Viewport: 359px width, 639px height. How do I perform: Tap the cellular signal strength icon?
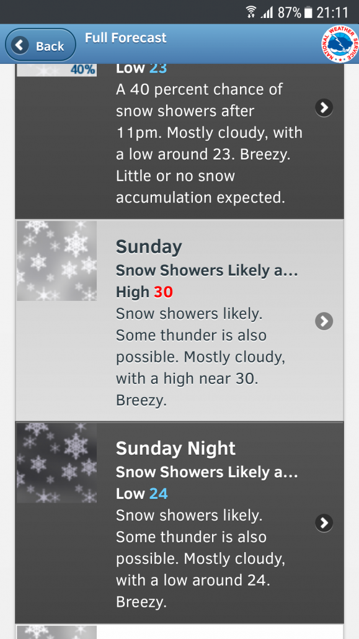pyautogui.click(x=267, y=12)
